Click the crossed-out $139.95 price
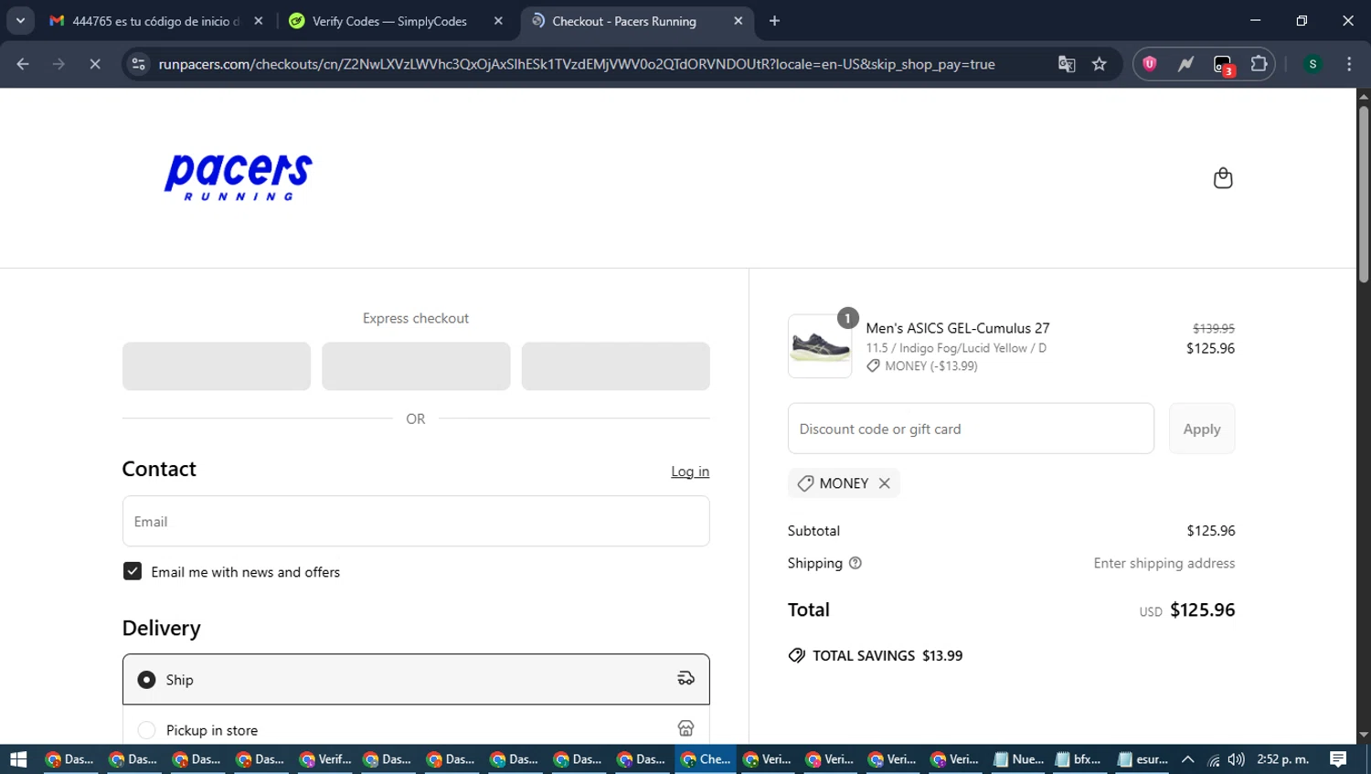The width and height of the screenshot is (1371, 774). pyautogui.click(x=1214, y=328)
